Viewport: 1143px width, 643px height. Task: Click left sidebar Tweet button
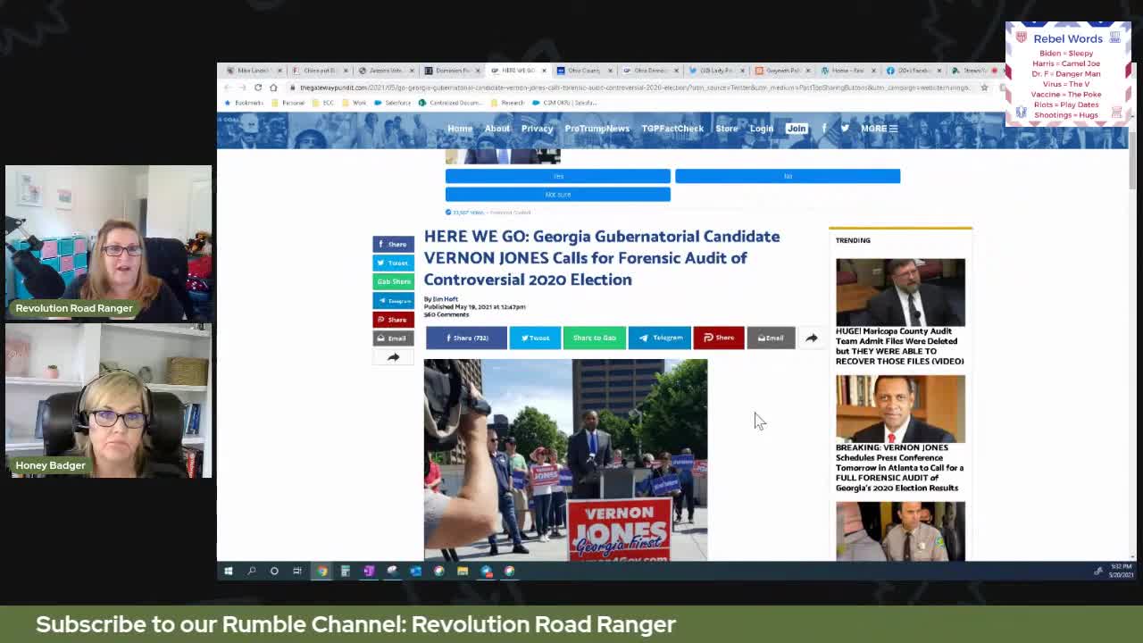click(393, 263)
